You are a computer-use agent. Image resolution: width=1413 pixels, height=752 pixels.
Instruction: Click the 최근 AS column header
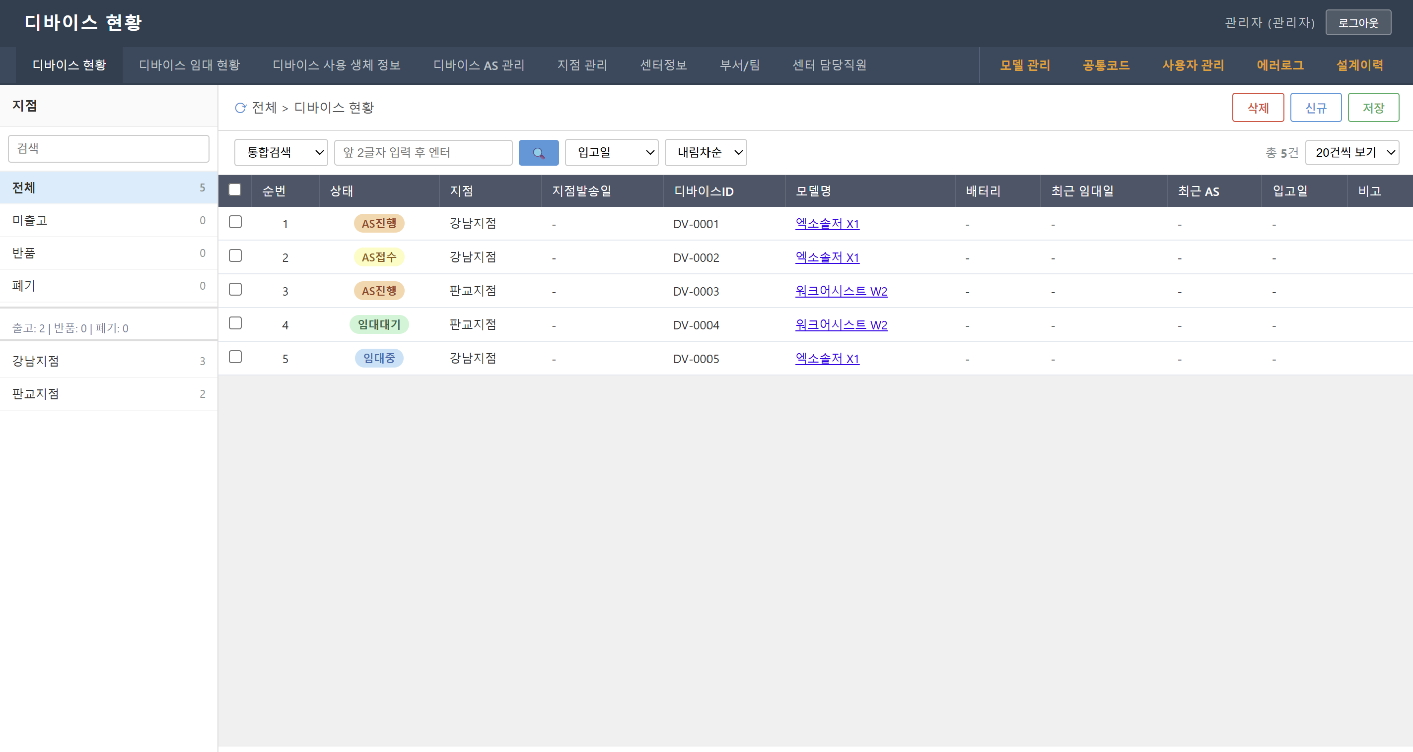click(x=1214, y=191)
